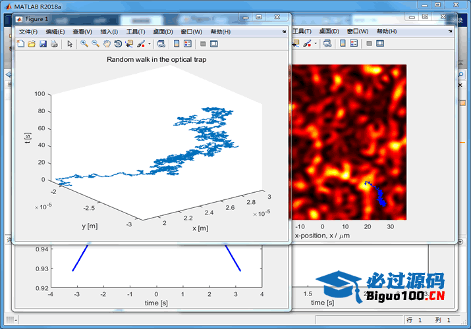Viewport: 471px width, 329px height.
Task: Open the 编辑(E) menu in Figure 1
Action: point(55,32)
